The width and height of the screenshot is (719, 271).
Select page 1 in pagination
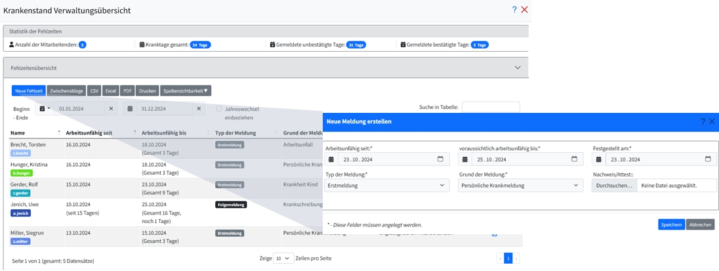point(508,259)
